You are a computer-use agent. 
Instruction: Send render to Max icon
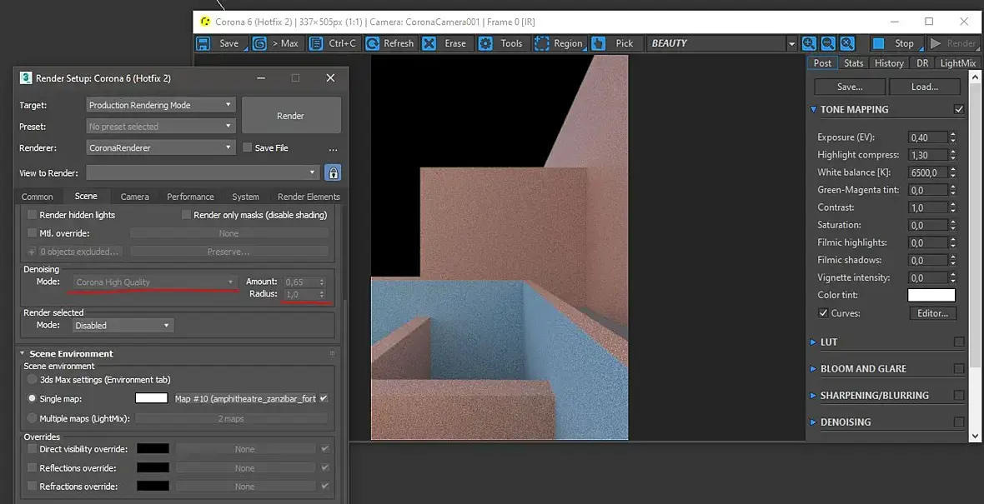(x=259, y=43)
